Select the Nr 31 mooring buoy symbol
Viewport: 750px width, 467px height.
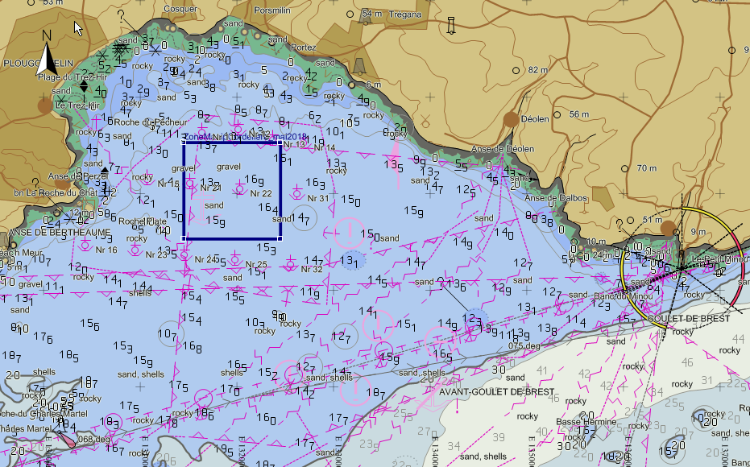click(296, 192)
